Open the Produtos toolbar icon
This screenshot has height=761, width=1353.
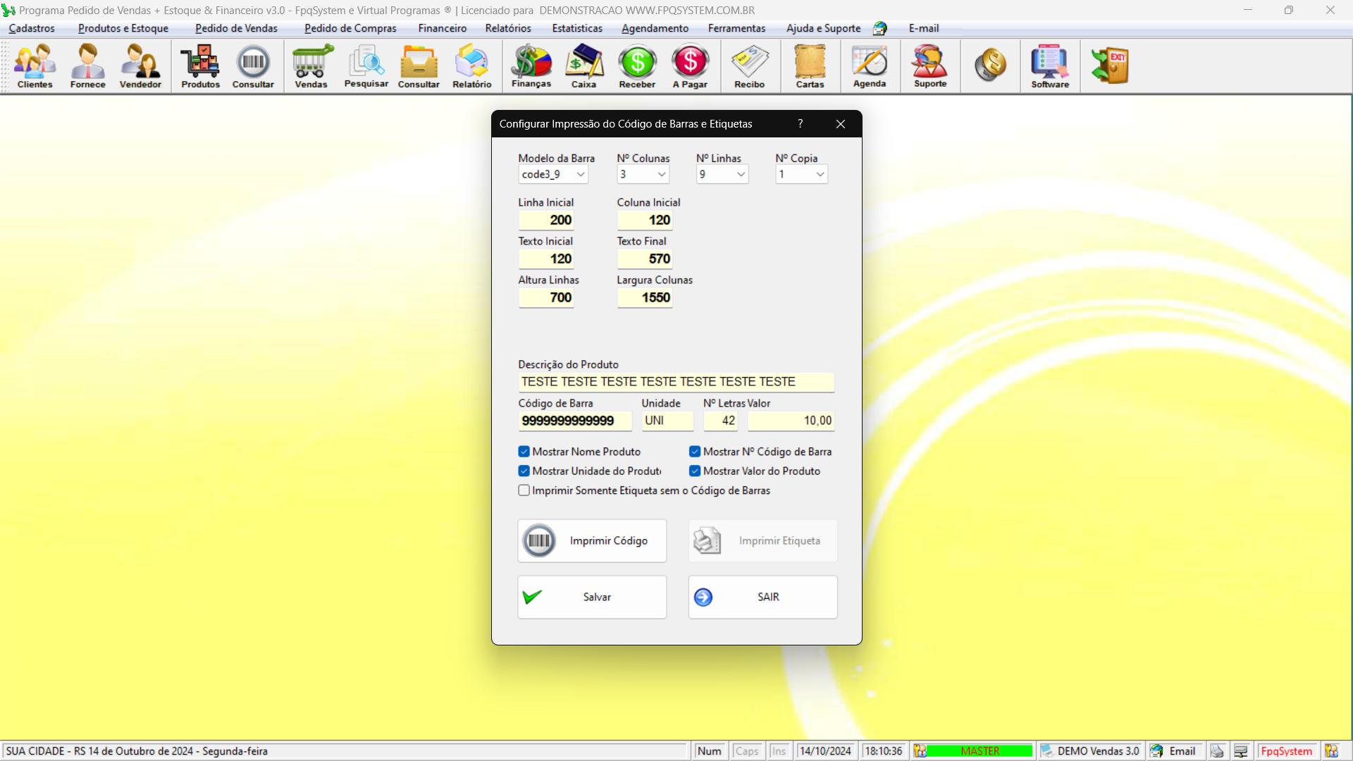pyautogui.click(x=200, y=66)
